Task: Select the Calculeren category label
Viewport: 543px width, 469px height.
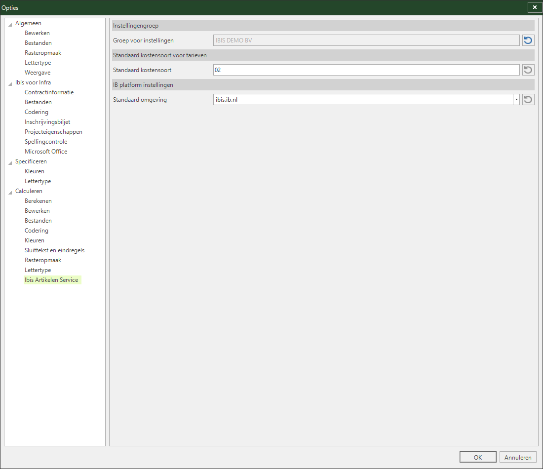Action: (29, 191)
